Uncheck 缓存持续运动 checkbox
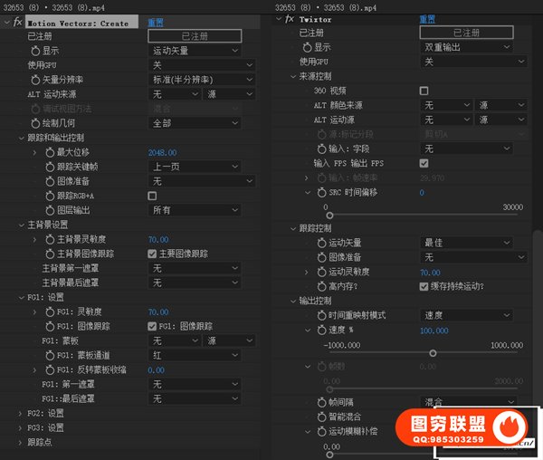Viewport: 543px width, 460px height. [424, 286]
